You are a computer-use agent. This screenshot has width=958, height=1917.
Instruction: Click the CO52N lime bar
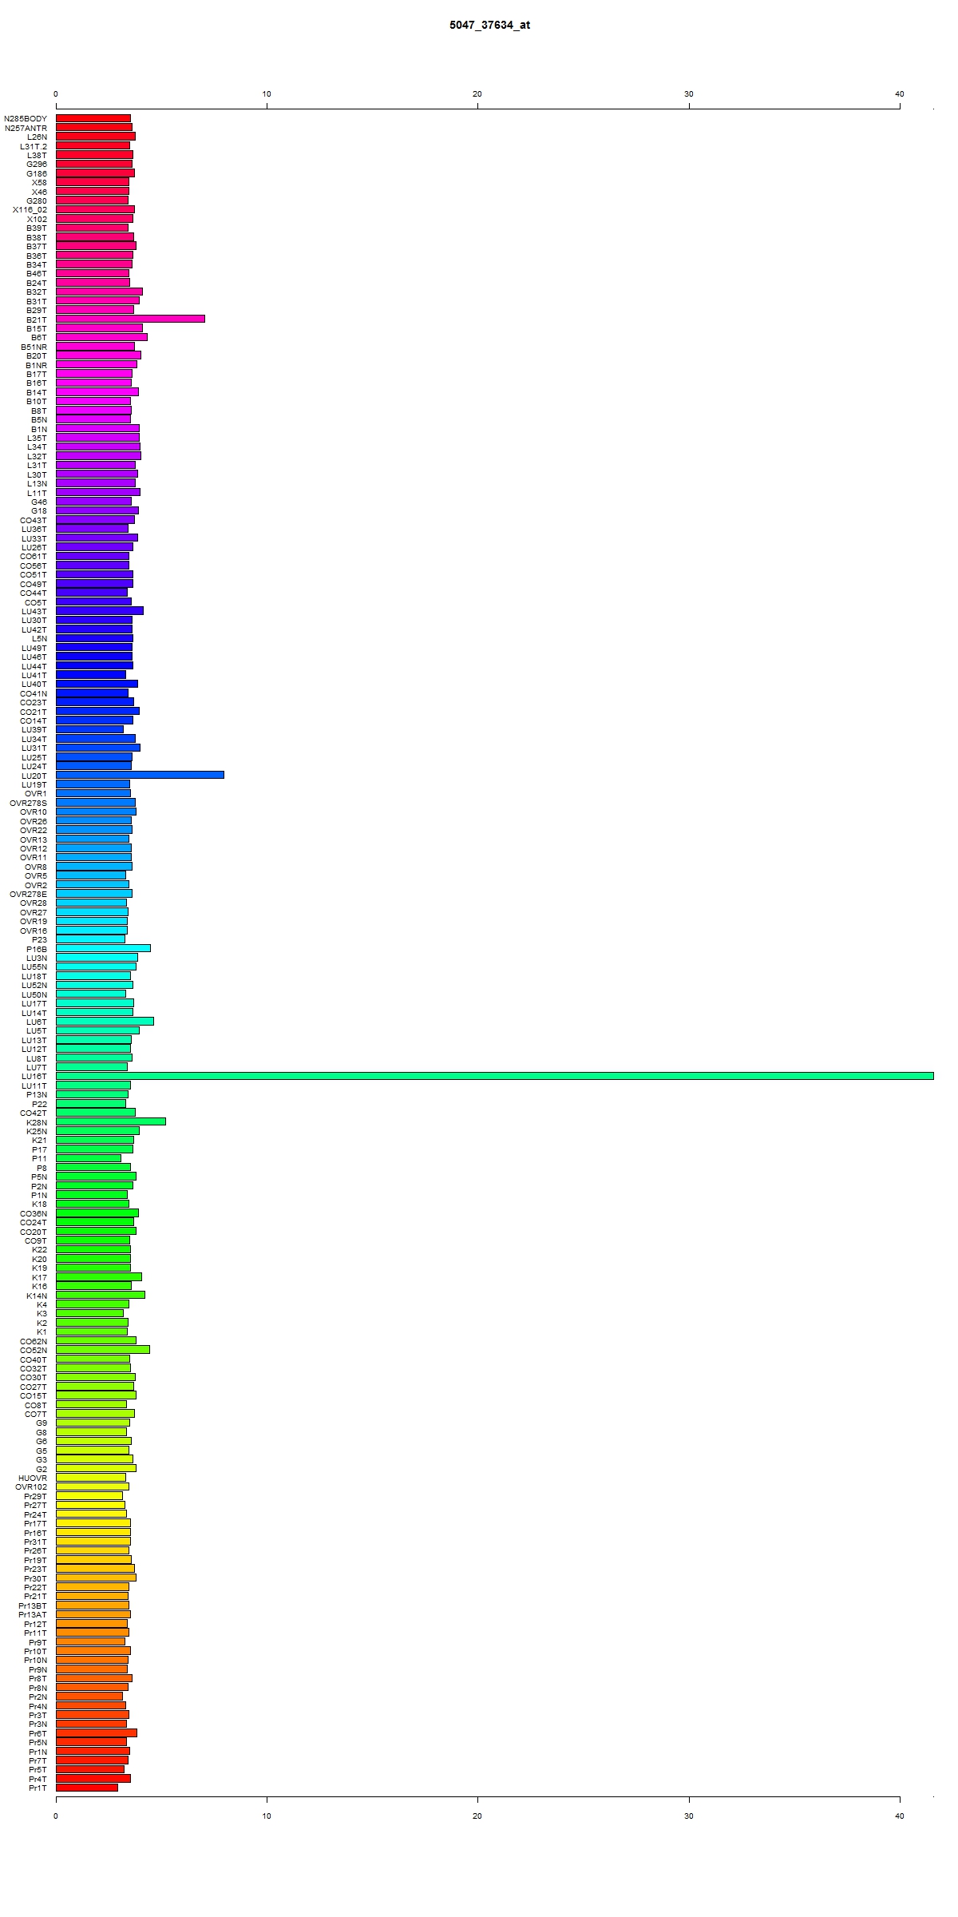(103, 1349)
